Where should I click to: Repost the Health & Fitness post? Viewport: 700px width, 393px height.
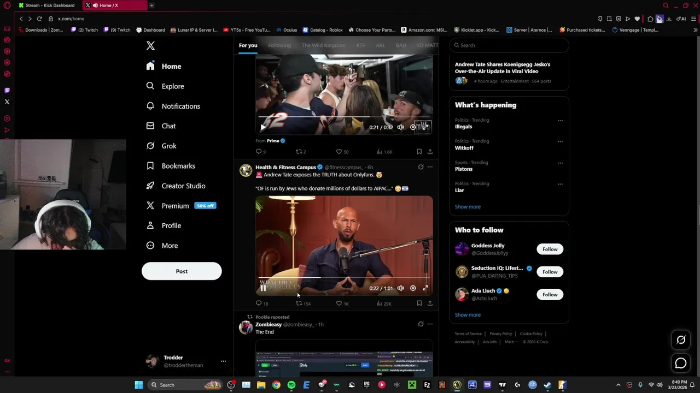coord(299,303)
